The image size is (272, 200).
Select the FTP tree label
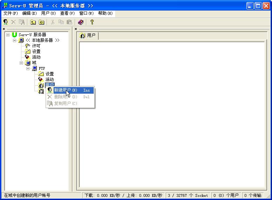click(x=42, y=68)
